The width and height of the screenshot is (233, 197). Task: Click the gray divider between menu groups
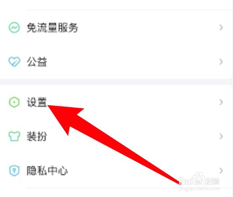116,82
